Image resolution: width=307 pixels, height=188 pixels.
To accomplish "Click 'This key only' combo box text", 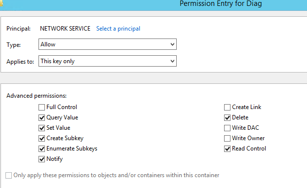I will [58, 61].
